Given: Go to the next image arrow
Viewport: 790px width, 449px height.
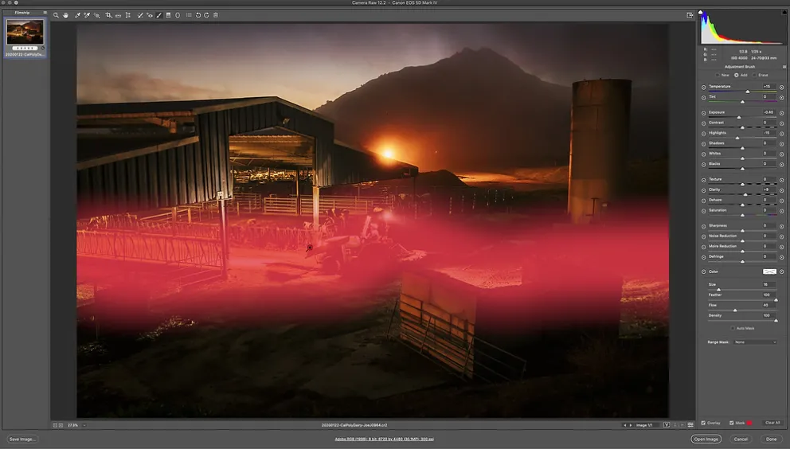Looking at the screenshot, I should 630,425.
